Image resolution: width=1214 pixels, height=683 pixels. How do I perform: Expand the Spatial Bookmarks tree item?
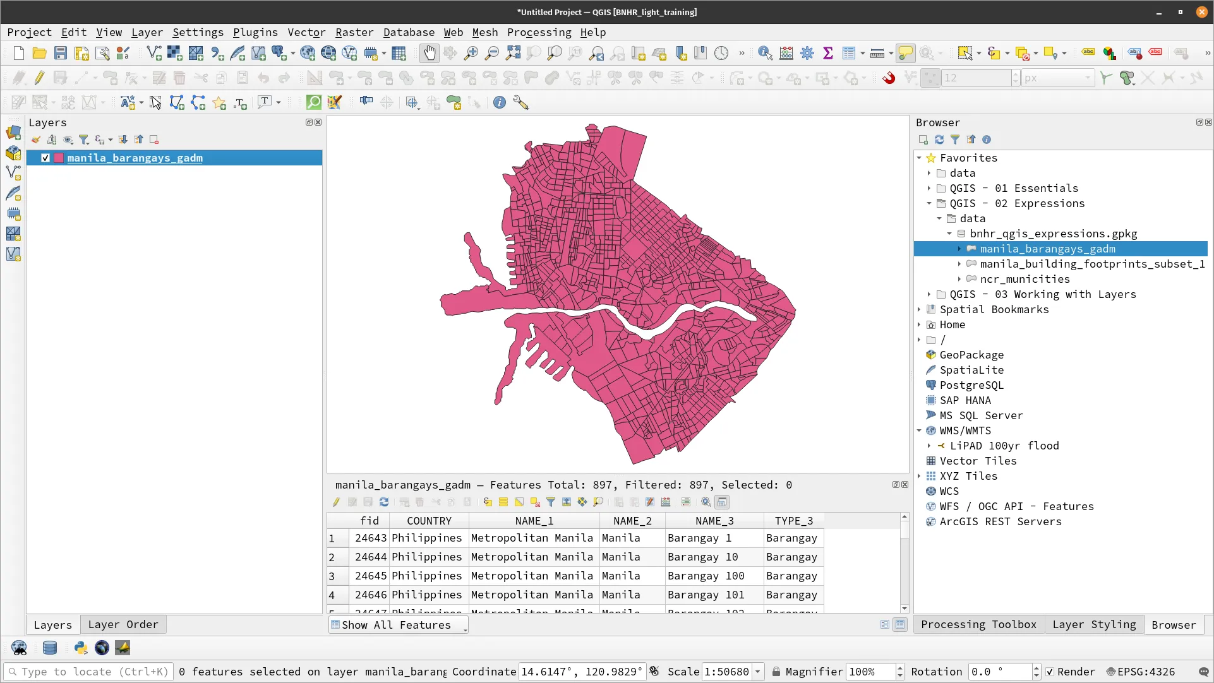(919, 309)
